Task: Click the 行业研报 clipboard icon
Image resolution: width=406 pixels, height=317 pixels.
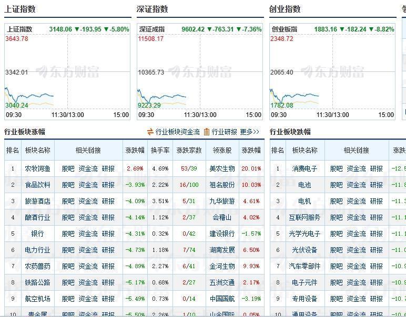Action: (x=206, y=132)
